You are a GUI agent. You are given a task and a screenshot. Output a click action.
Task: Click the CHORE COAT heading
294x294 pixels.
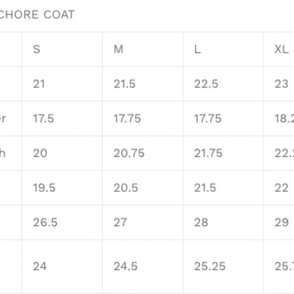click(x=37, y=15)
